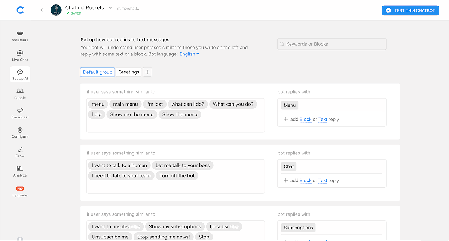Screen dimensions: 449x241
Task: Click the 'Stop' phrase chip
Action: click(x=204, y=237)
